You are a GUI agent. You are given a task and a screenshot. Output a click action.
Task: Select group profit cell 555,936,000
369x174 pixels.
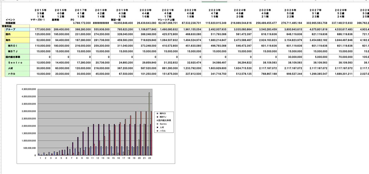pyautogui.click(x=100, y=29)
